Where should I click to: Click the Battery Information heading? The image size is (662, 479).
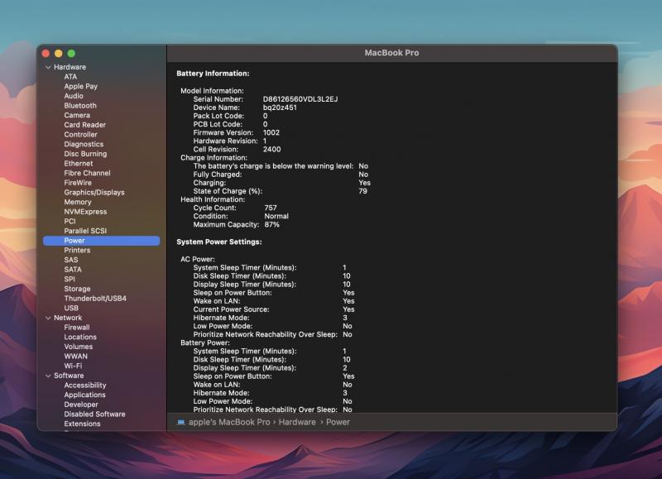(213, 74)
